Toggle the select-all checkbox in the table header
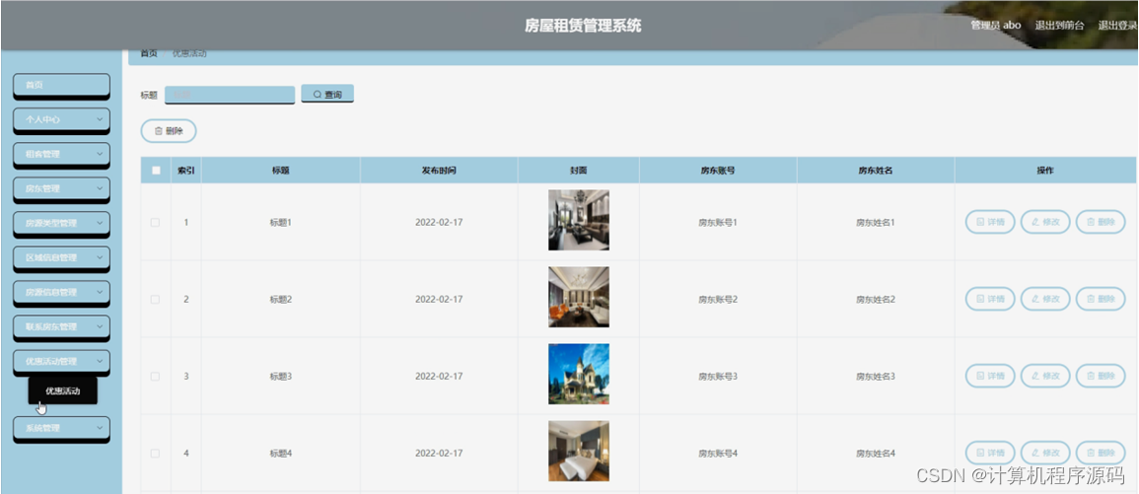The height and width of the screenshot is (494, 1139). point(156,171)
